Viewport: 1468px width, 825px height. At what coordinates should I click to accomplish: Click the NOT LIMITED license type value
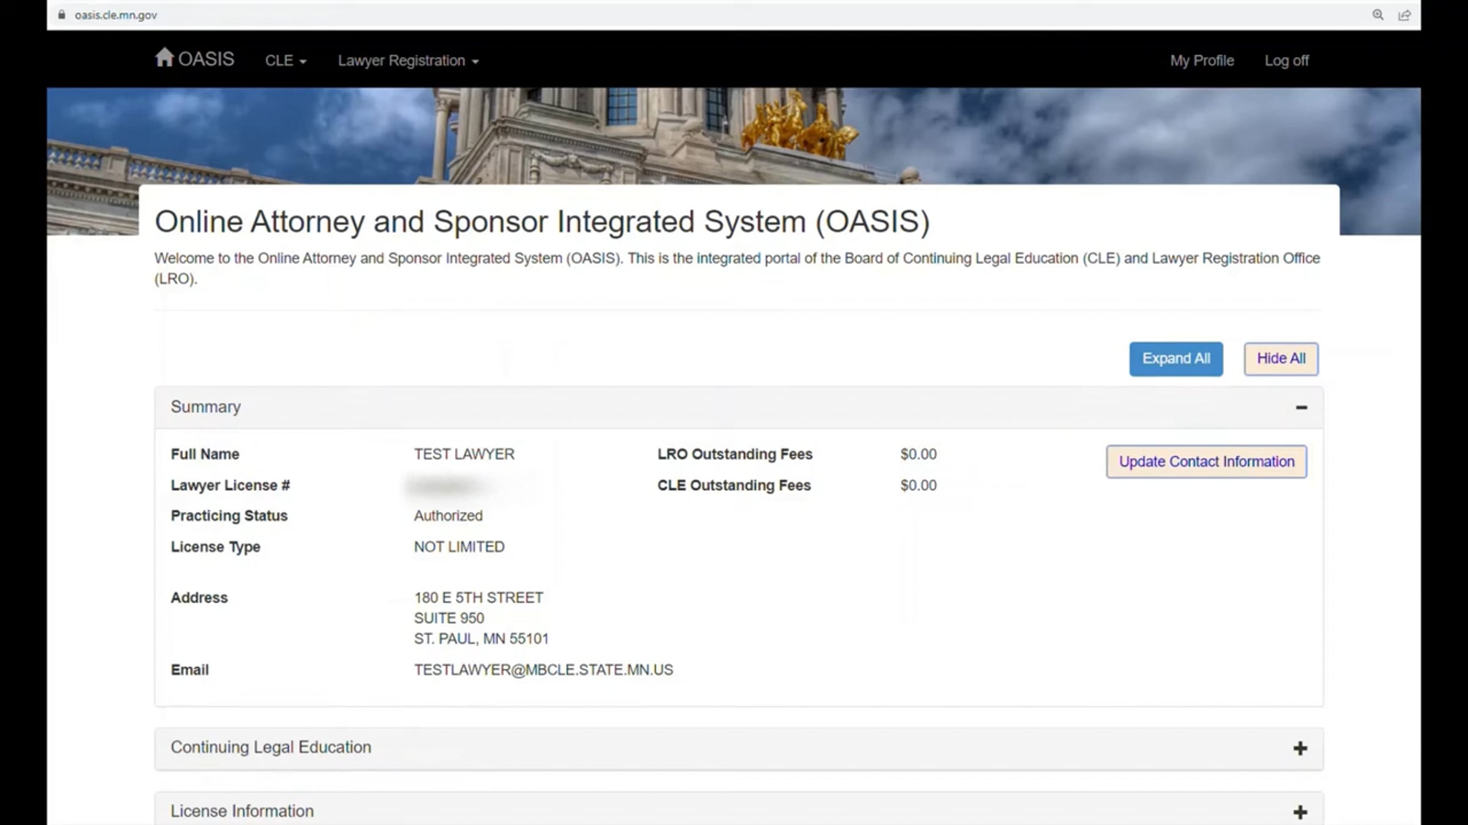[459, 547]
